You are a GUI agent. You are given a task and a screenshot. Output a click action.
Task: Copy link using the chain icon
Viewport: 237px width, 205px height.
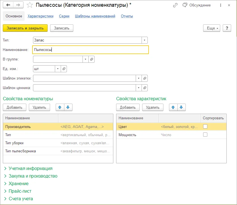[x=175, y=5]
